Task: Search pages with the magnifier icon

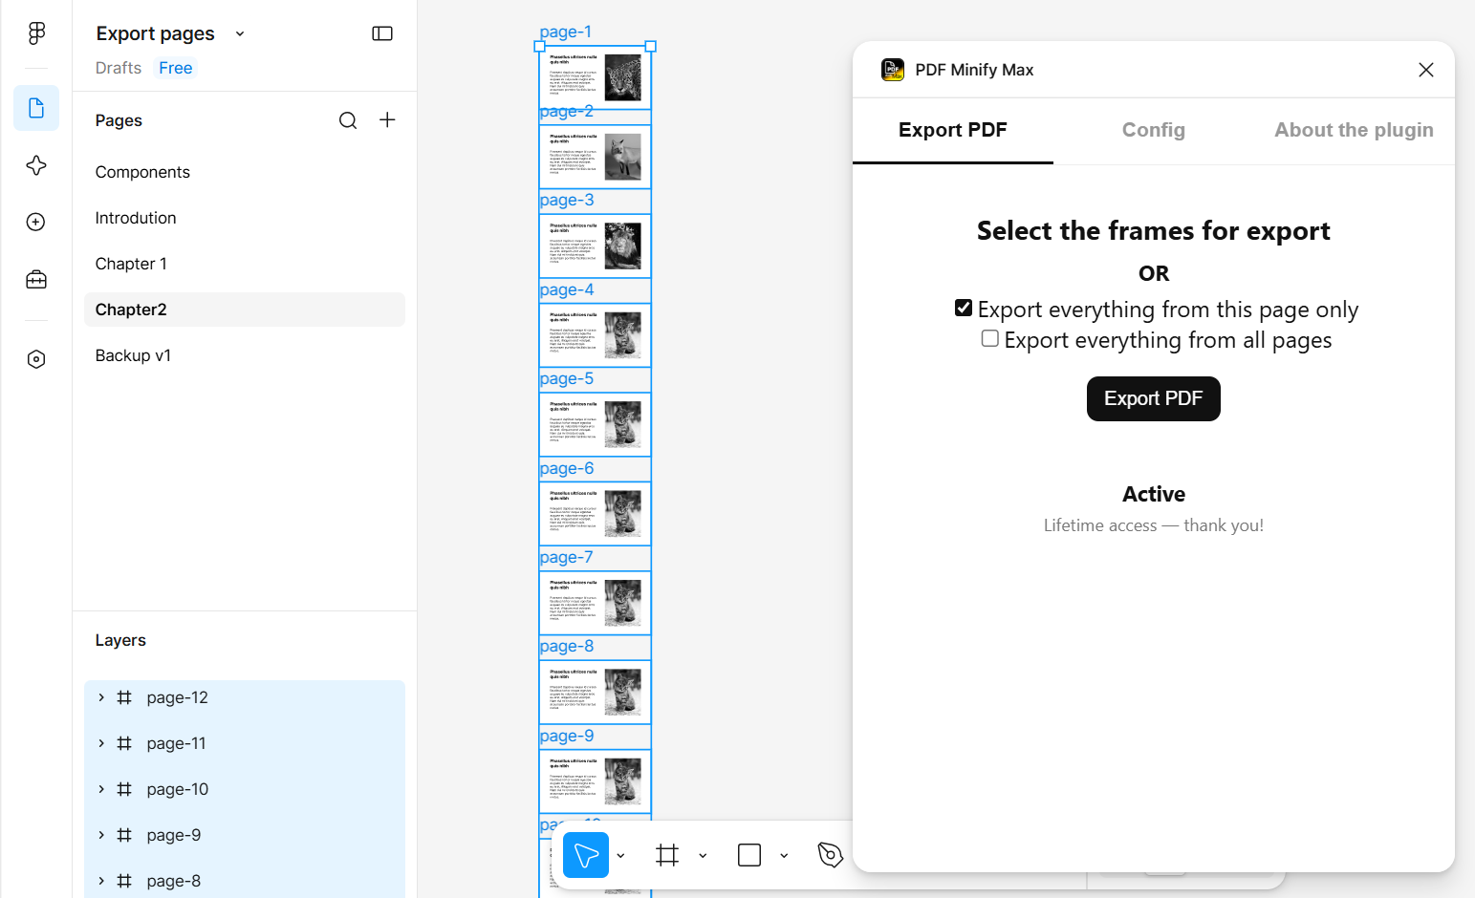Action: point(348,120)
